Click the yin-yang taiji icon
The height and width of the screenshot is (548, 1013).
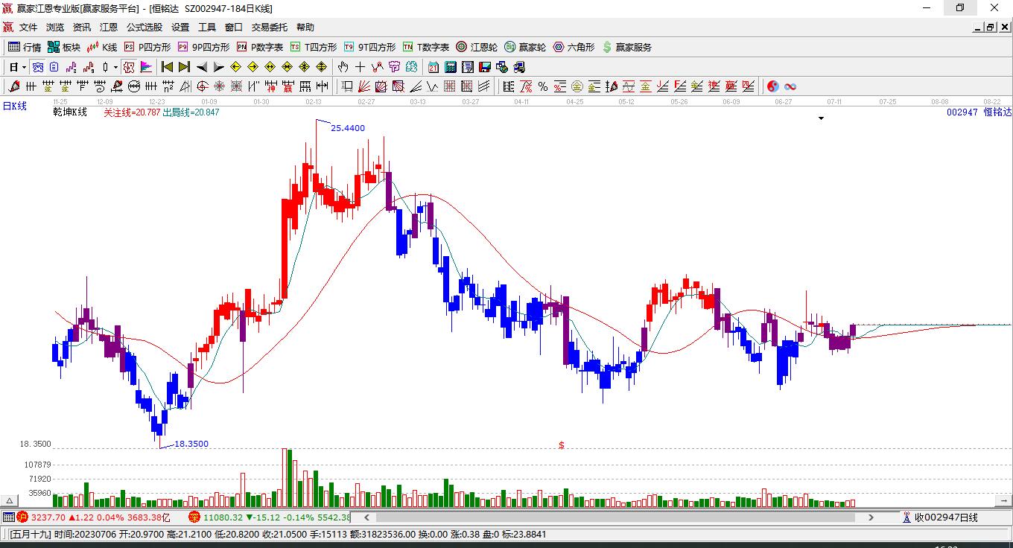773,86
